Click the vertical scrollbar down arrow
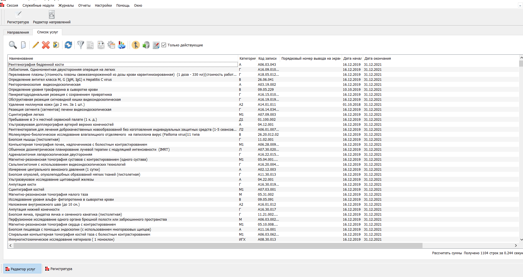 click(521, 240)
